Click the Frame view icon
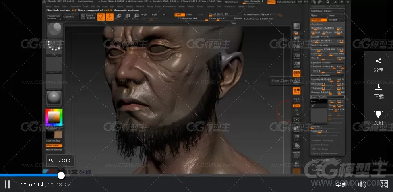Image resolution: width=393 pixels, height=192 pixels. coord(296,120)
